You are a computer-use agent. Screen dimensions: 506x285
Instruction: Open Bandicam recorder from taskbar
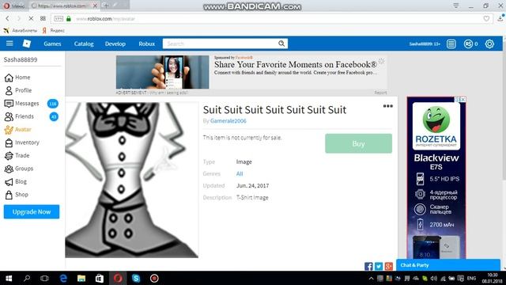click(154, 278)
